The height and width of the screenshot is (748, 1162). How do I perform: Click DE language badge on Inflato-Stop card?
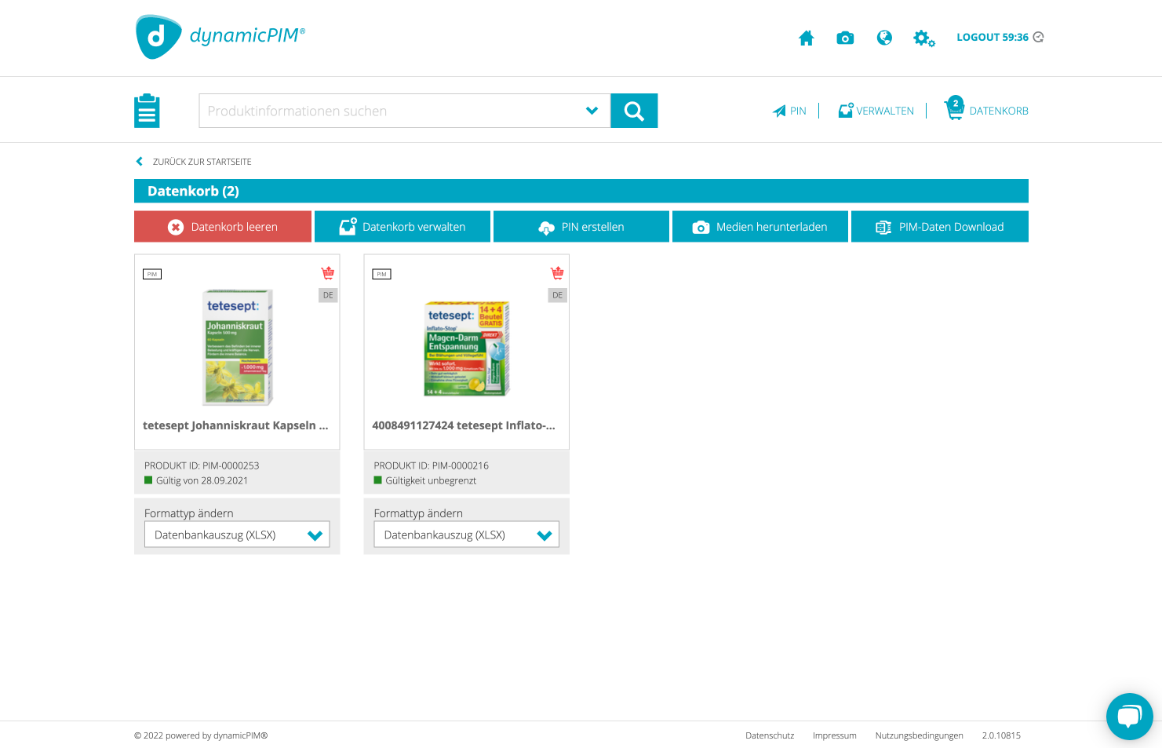tap(557, 295)
